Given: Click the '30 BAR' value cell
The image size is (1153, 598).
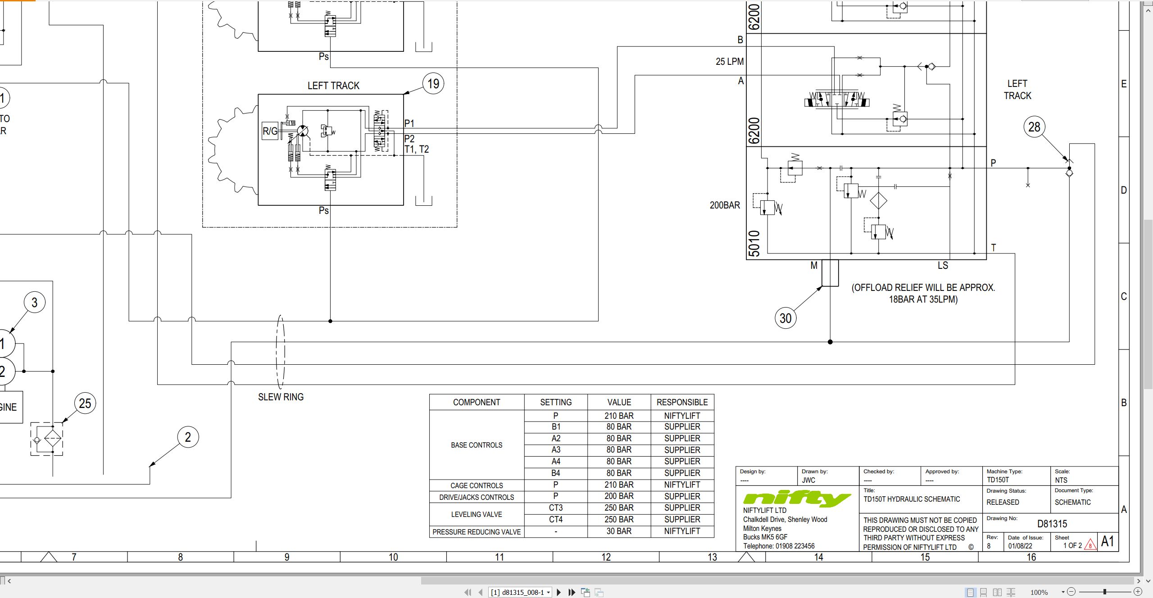Looking at the screenshot, I should coord(619,531).
